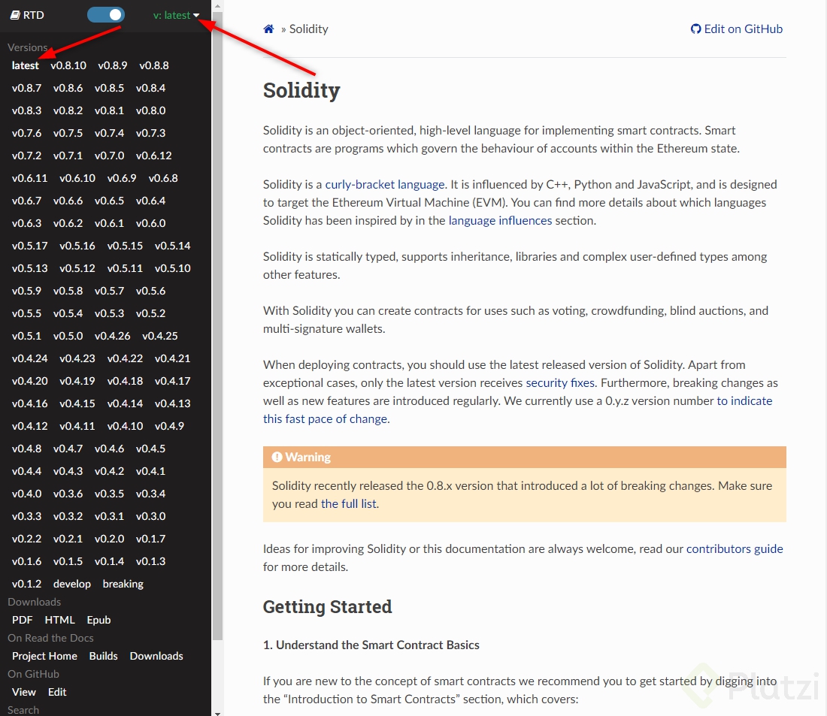827x716 pixels.
Task: Open version v0.1.2
Action: [26, 584]
